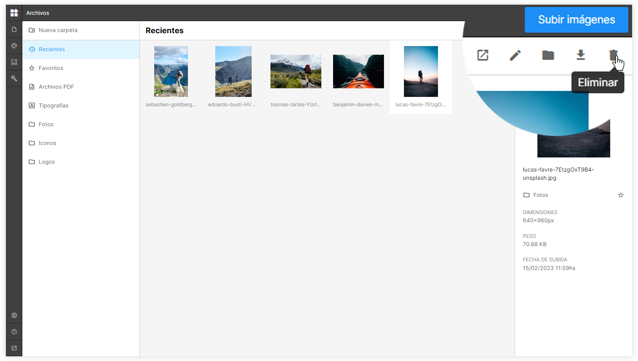Click the upload date 15/02/2023 11:59hs
The height and width of the screenshot is (361, 638).
(x=549, y=268)
